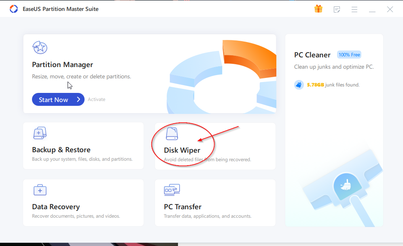Click the Partition Manager heading
This screenshot has height=246, width=403.
62,65
